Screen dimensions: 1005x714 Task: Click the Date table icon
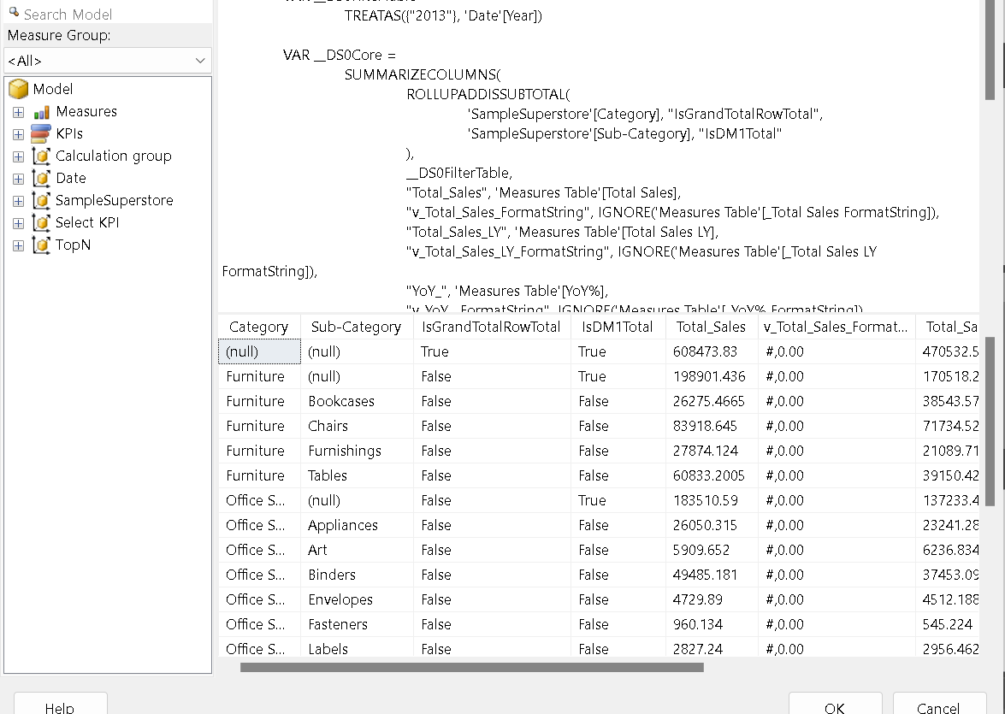pyautogui.click(x=41, y=178)
